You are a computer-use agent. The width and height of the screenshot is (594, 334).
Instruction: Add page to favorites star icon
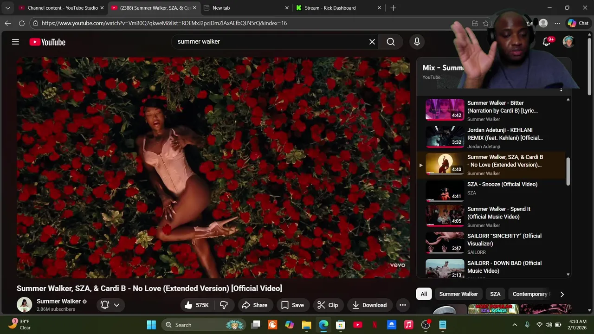(x=485, y=23)
